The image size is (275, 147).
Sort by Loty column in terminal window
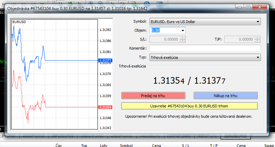pyautogui.click(x=103, y=145)
